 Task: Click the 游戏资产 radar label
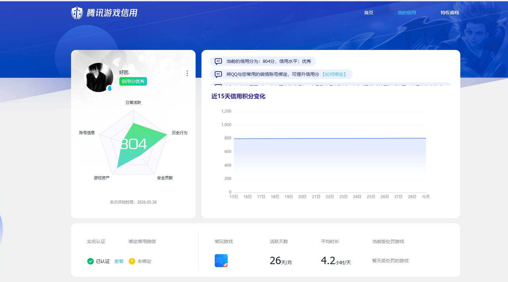tap(102, 178)
